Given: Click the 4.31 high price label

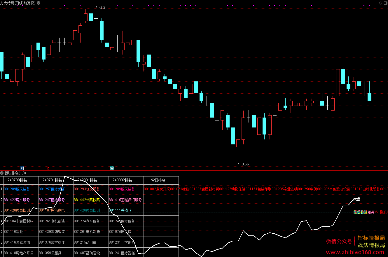Looking at the screenshot, I should click(x=103, y=8).
